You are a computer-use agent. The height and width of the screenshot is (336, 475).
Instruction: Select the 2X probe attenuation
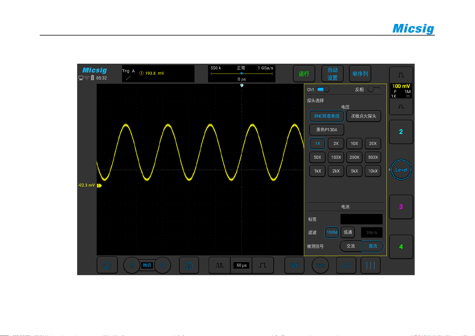pos(336,143)
